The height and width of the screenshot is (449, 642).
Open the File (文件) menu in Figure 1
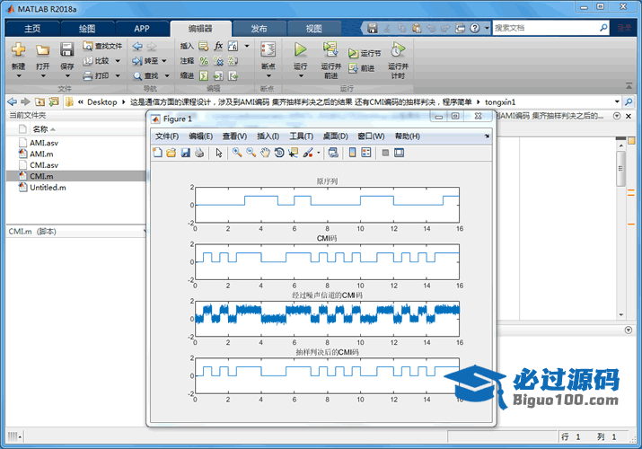(167, 136)
